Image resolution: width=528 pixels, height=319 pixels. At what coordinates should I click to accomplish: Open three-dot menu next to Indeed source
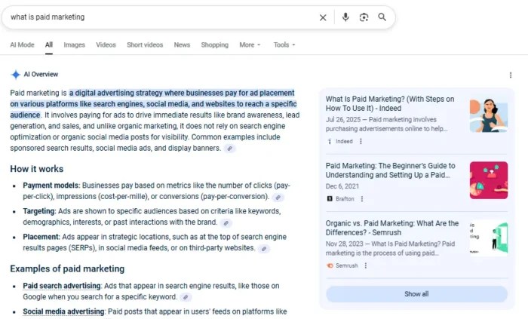point(361,141)
